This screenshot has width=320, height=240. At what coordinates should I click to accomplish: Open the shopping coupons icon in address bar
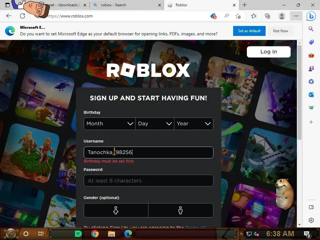coord(213,16)
